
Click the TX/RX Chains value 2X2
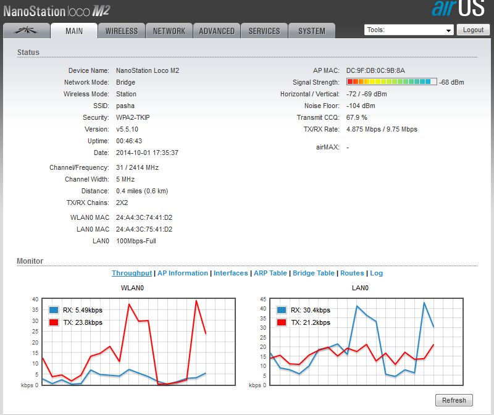(122, 203)
